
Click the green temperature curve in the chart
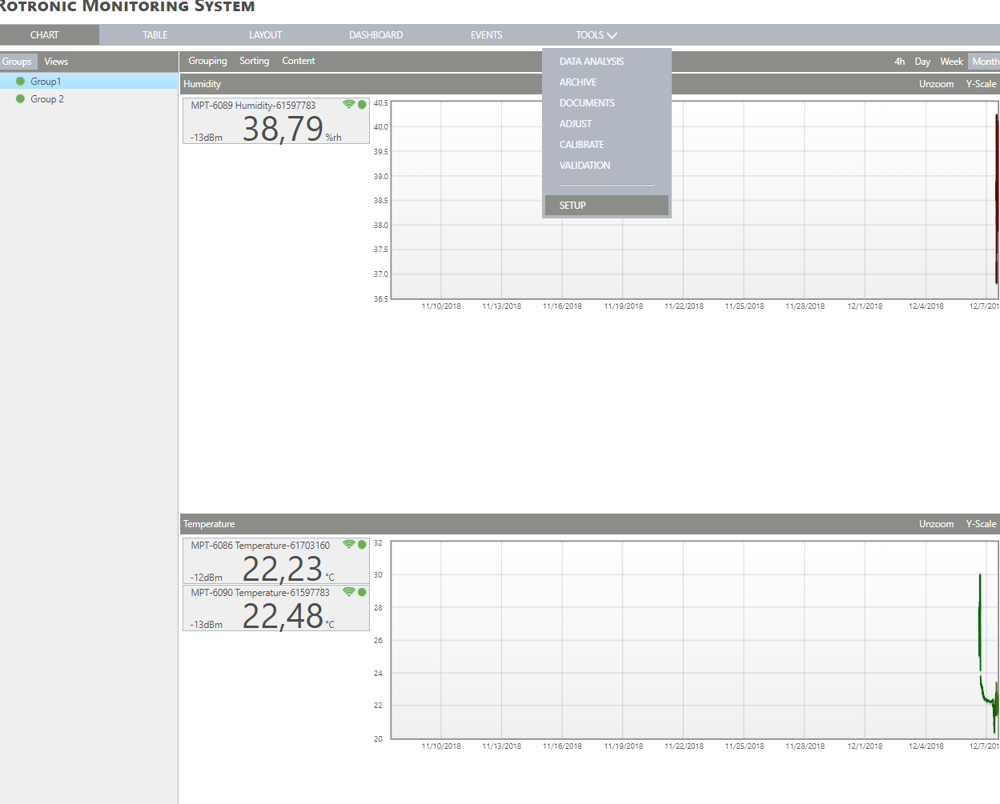[x=980, y=624]
